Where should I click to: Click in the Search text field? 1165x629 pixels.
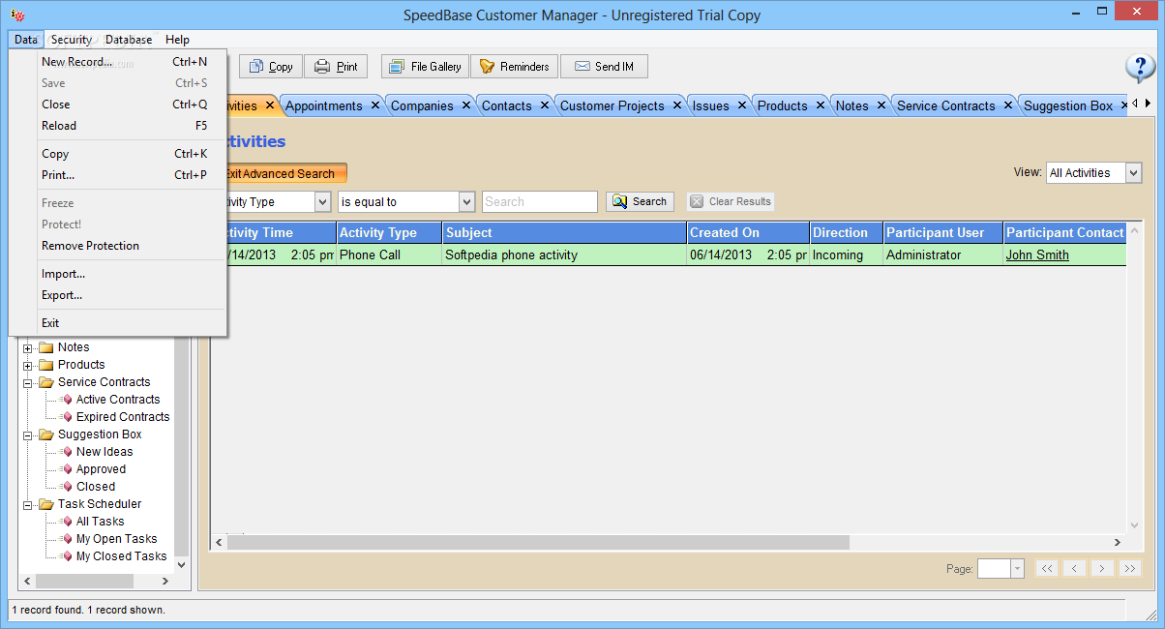point(540,201)
